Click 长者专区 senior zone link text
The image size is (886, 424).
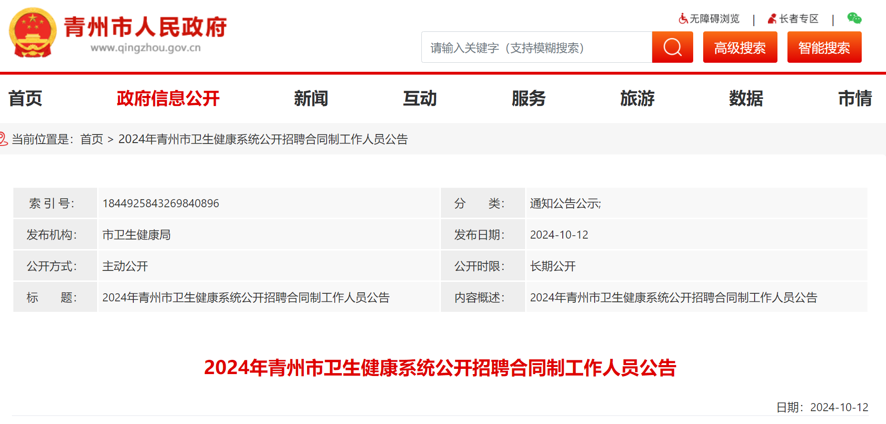point(798,19)
